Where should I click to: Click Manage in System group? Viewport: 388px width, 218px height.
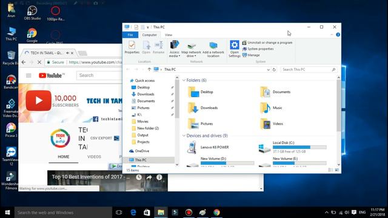[251, 55]
